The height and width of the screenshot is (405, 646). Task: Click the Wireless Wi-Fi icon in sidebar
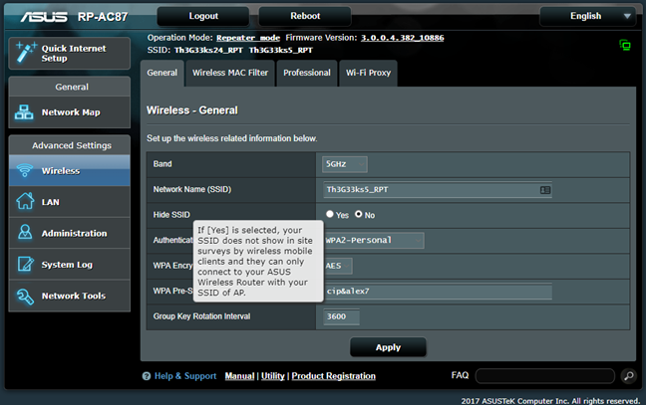click(24, 170)
